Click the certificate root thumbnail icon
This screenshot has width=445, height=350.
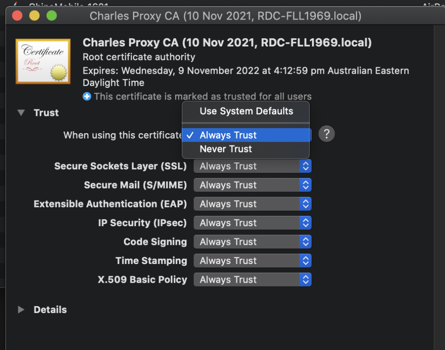coord(43,61)
